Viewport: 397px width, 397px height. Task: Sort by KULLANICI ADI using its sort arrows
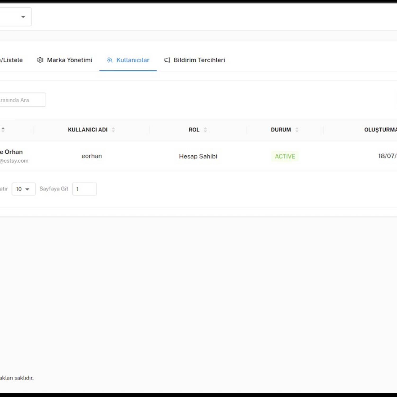[x=113, y=130]
